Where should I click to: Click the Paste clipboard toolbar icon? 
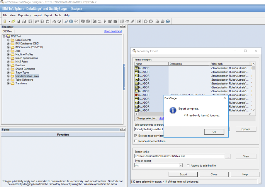[x=47, y=21]
